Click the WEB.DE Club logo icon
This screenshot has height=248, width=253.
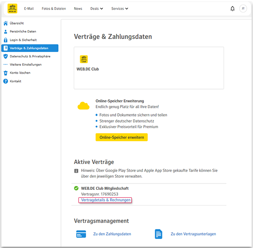[x=84, y=59]
